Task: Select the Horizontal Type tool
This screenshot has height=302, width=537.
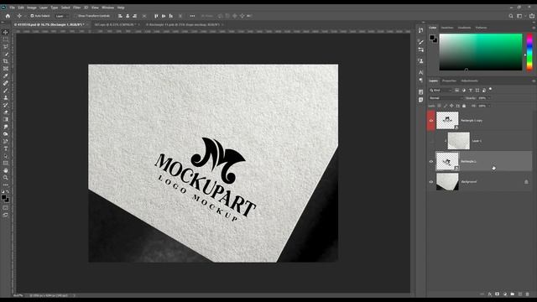Action: pyautogui.click(x=6, y=148)
